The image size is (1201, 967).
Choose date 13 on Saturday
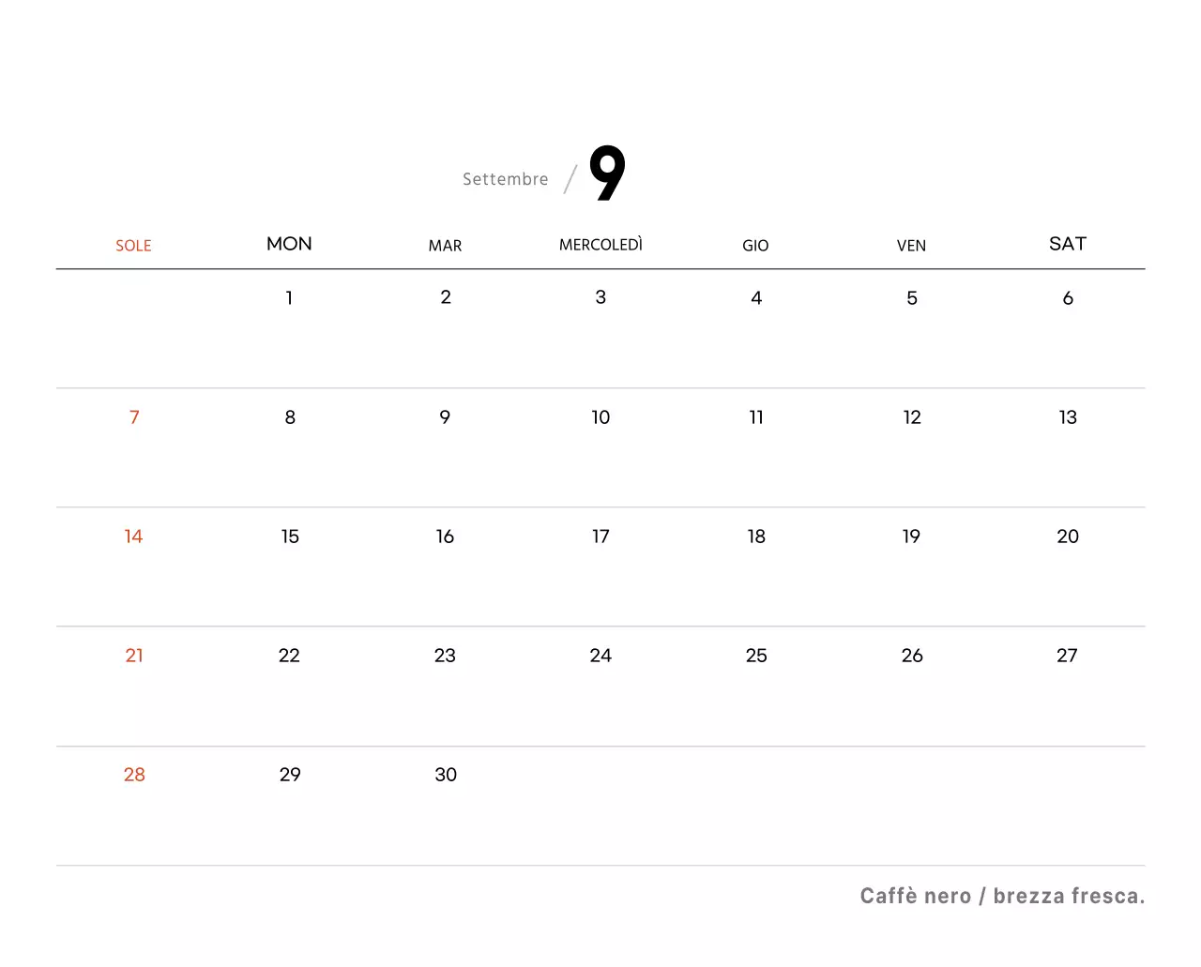(1067, 417)
